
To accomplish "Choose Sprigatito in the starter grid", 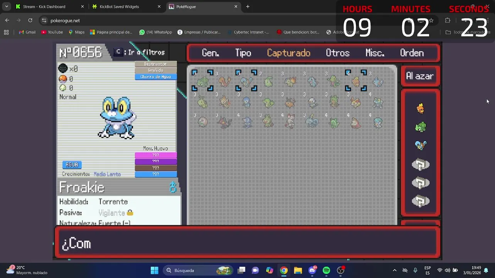I will [334, 123].
